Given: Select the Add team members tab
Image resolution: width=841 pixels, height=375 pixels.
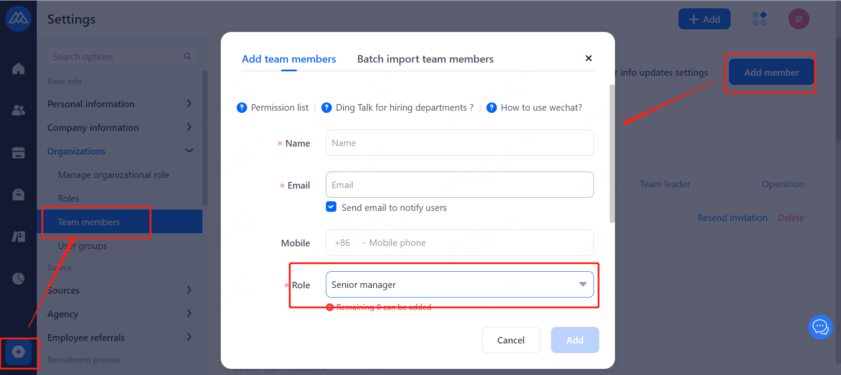Looking at the screenshot, I should pos(289,59).
